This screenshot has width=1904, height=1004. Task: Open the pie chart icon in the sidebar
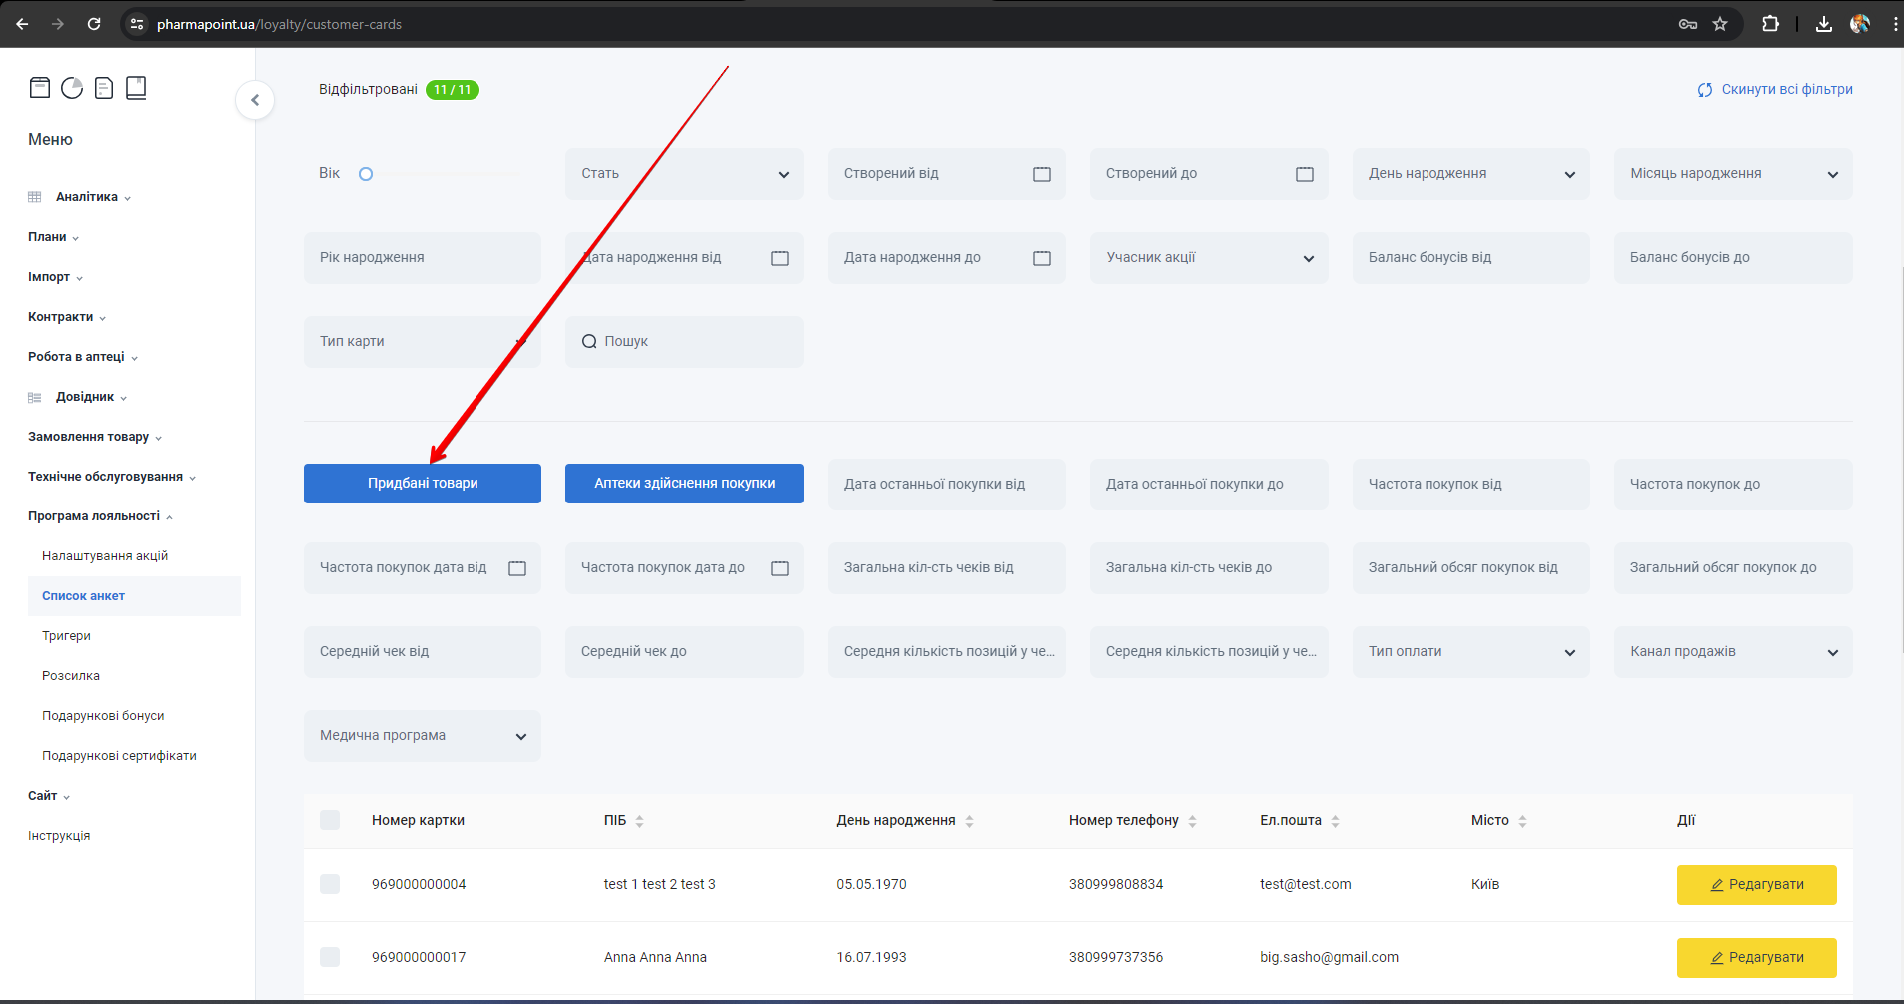pyautogui.click(x=72, y=88)
